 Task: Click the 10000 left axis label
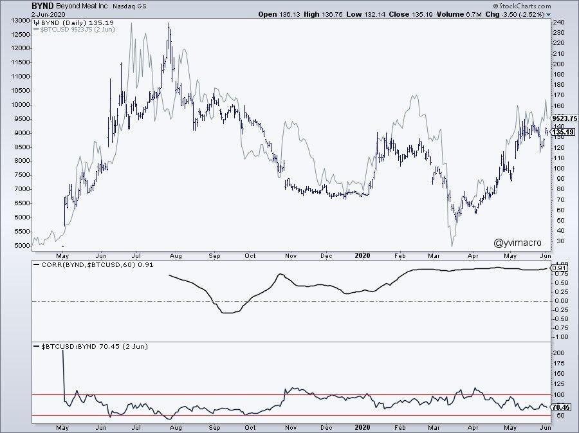coord(20,105)
